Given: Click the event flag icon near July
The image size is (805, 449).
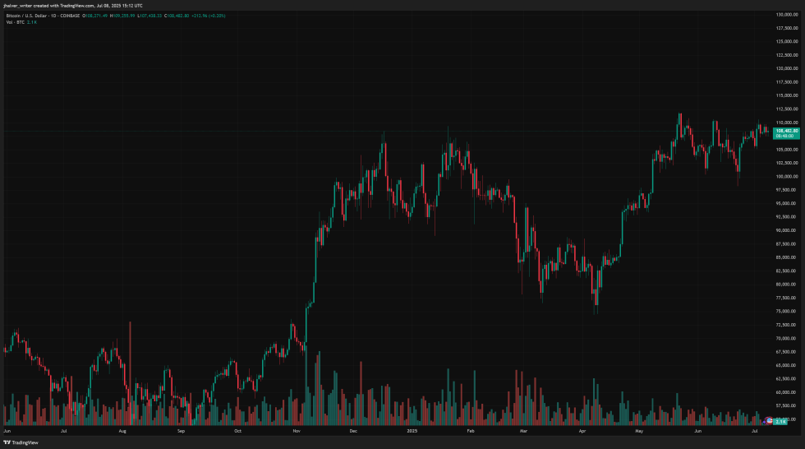Looking at the screenshot, I should 770,421.
